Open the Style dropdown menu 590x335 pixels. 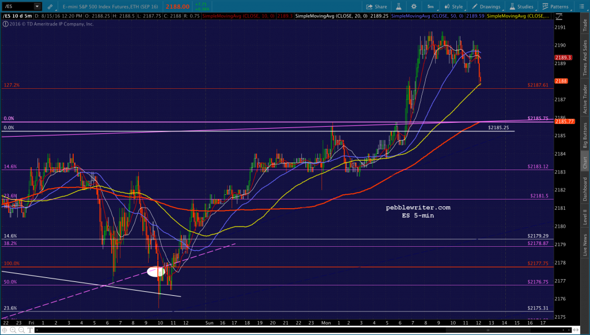point(454,6)
